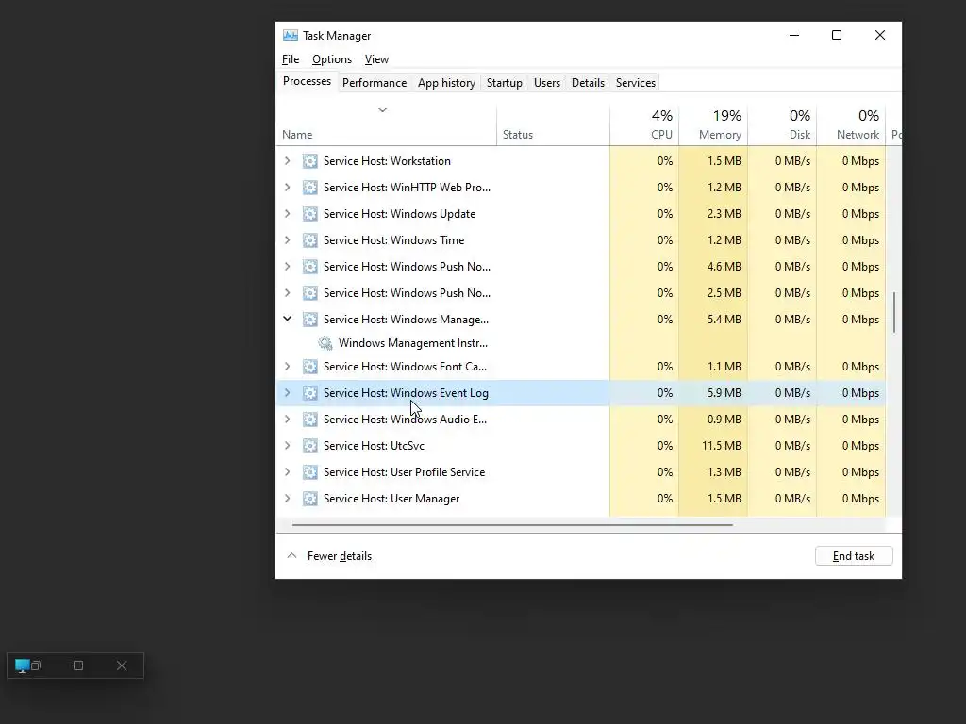Select Service Host: Windows Update row text
Image resolution: width=966 pixels, height=724 pixels.
[399, 214]
